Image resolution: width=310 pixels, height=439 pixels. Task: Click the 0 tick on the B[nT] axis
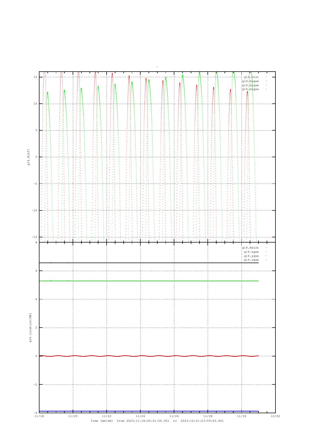[x=36, y=157]
